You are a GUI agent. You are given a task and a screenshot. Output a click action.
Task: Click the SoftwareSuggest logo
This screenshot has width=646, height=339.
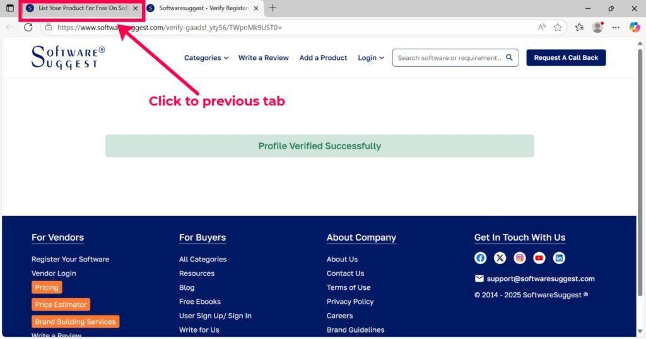click(x=68, y=57)
